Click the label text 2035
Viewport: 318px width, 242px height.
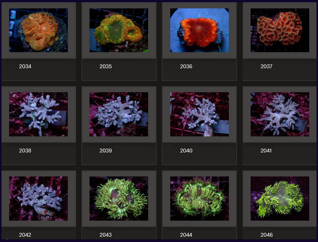pyautogui.click(x=105, y=66)
